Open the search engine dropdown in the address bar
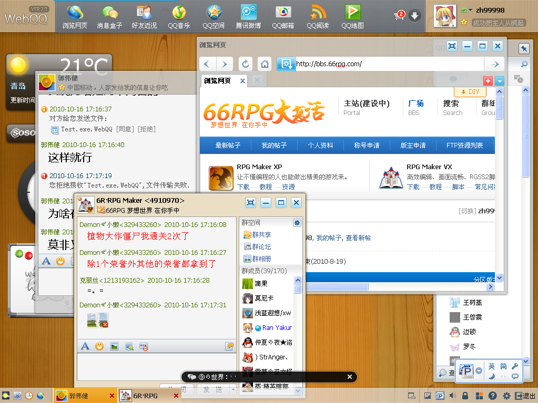538x403 pixels. point(286,64)
